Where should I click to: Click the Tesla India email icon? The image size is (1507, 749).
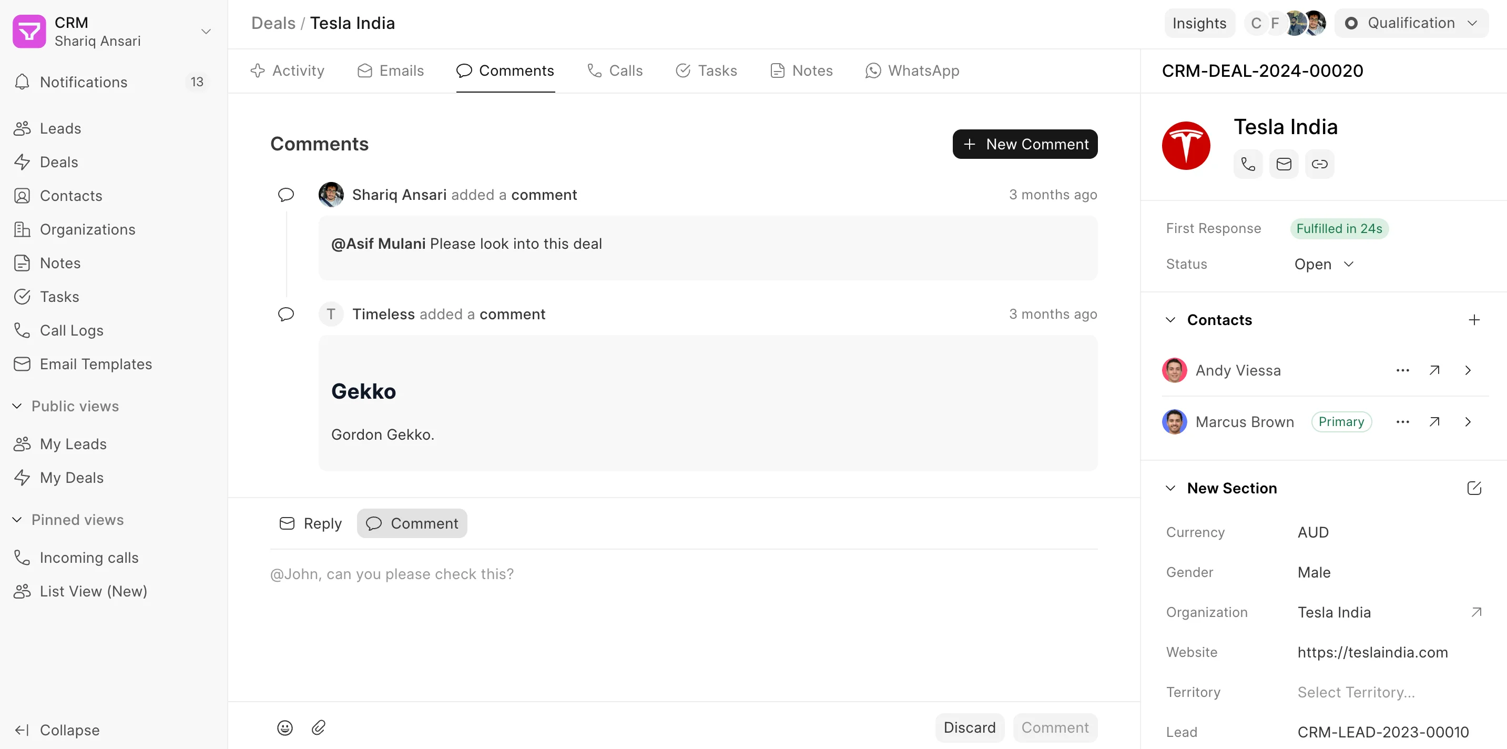[1284, 164]
